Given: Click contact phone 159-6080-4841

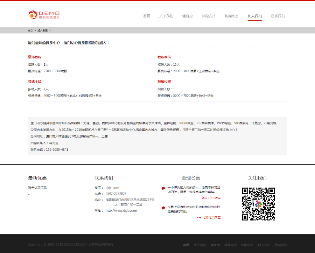Looking at the screenshot, I should point(57,149).
